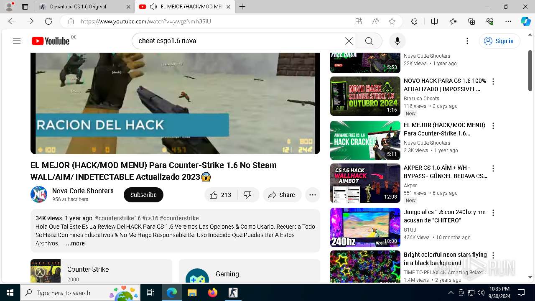The width and height of the screenshot is (535, 301).
Task: Start voice search with microphone icon
Action: click(x=397, y=41)
